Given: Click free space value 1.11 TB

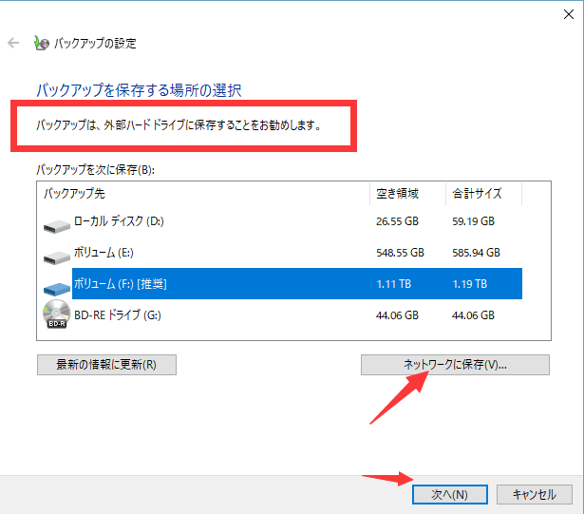Looking at the screenshot, I should pyautogui.click(x=394, y=284).
